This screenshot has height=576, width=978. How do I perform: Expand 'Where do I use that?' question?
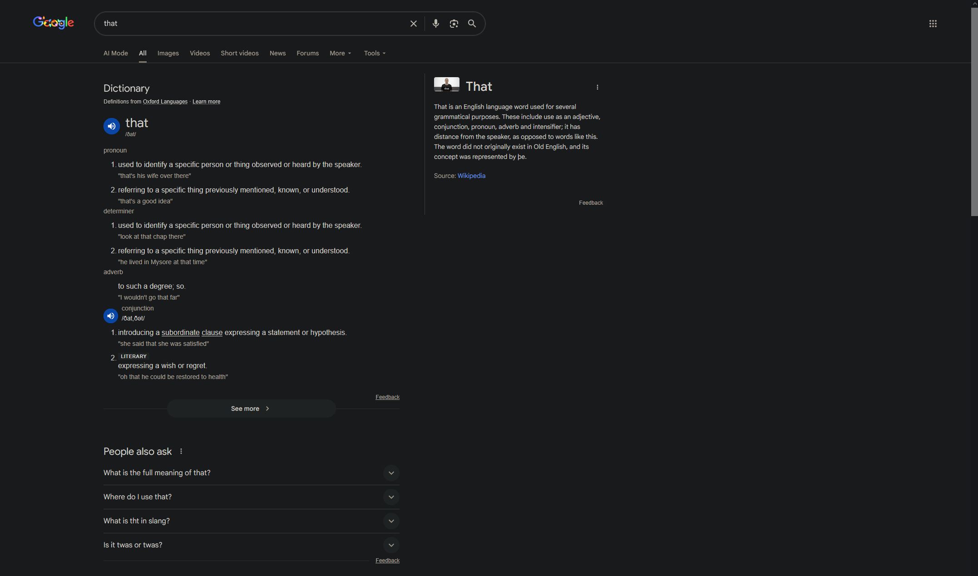(391, 497)
